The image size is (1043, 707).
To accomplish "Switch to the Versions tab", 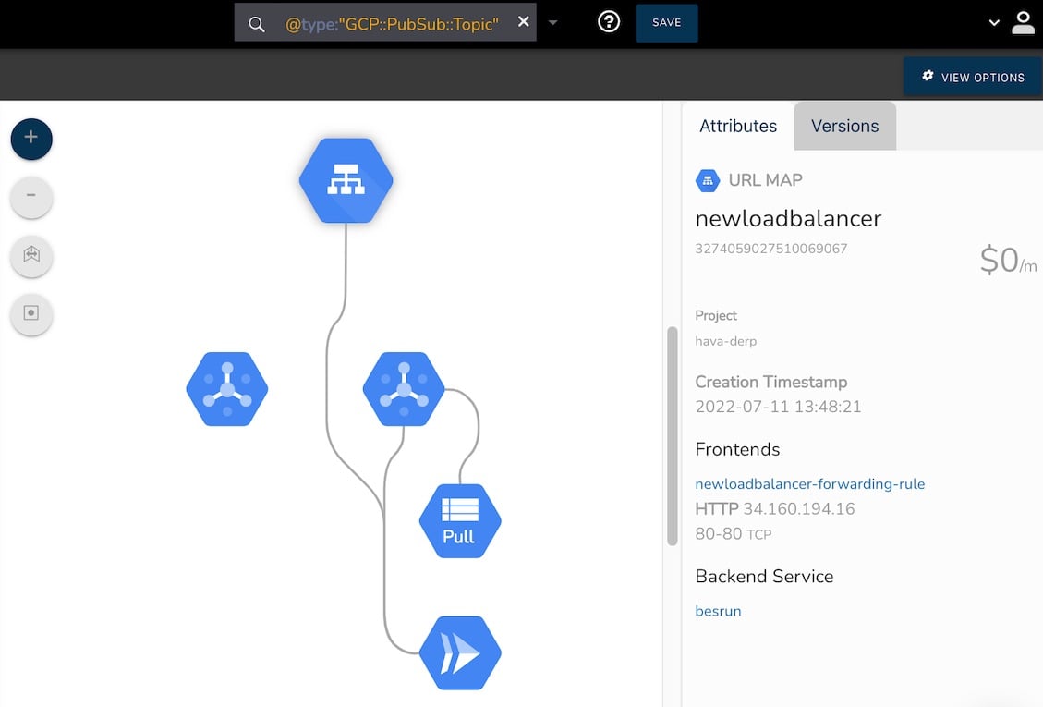I will click(x=843, y=125).
